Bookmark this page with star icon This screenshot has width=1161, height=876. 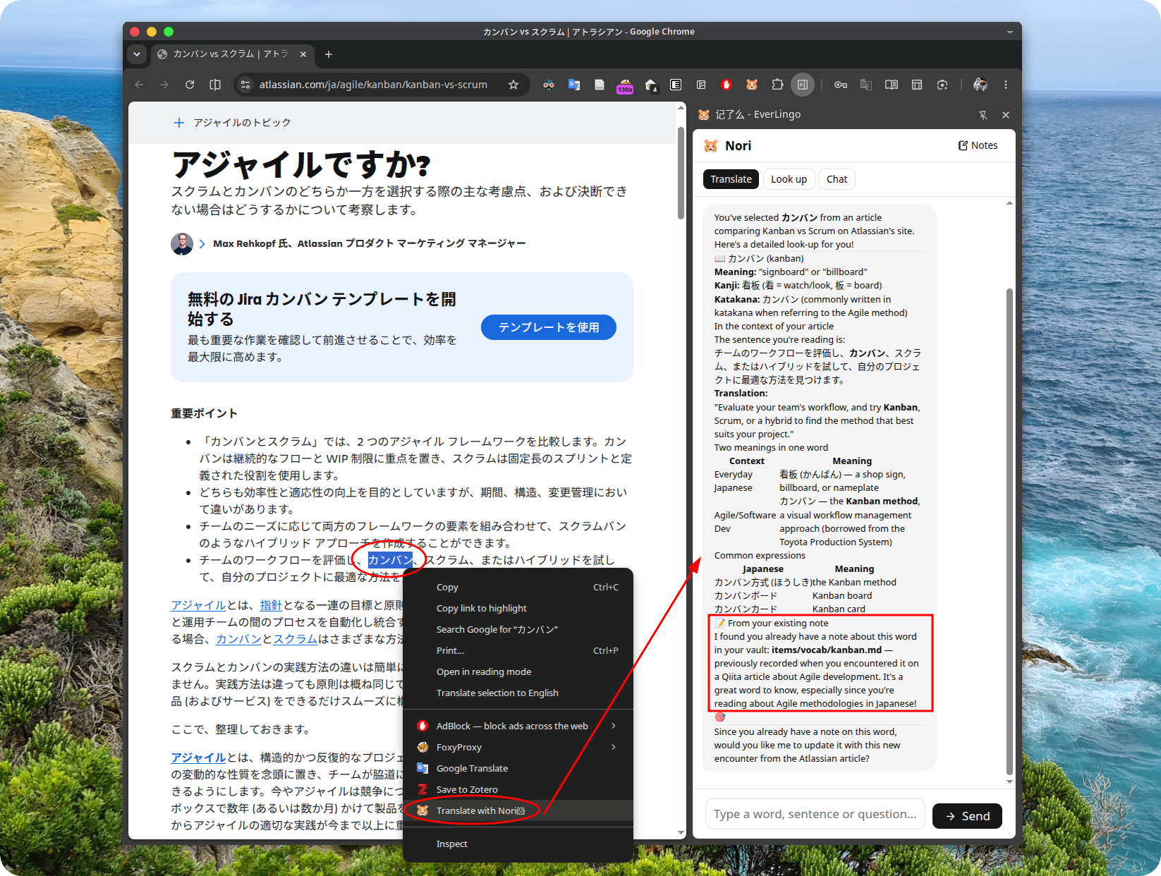pyautogui.click(x=513, y=85)
